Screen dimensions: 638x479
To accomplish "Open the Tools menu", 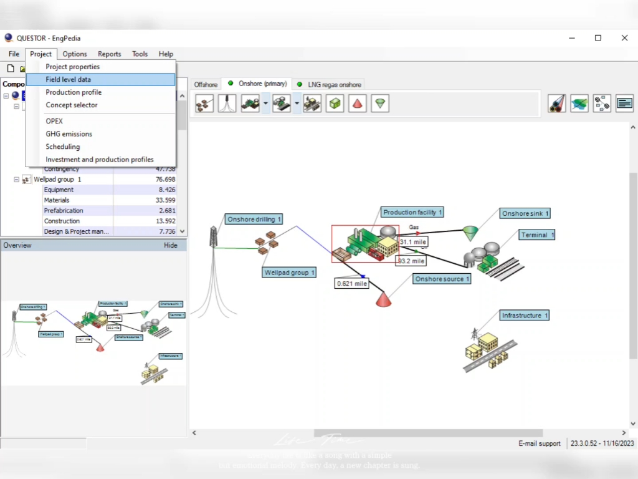I will click(140, 54).
